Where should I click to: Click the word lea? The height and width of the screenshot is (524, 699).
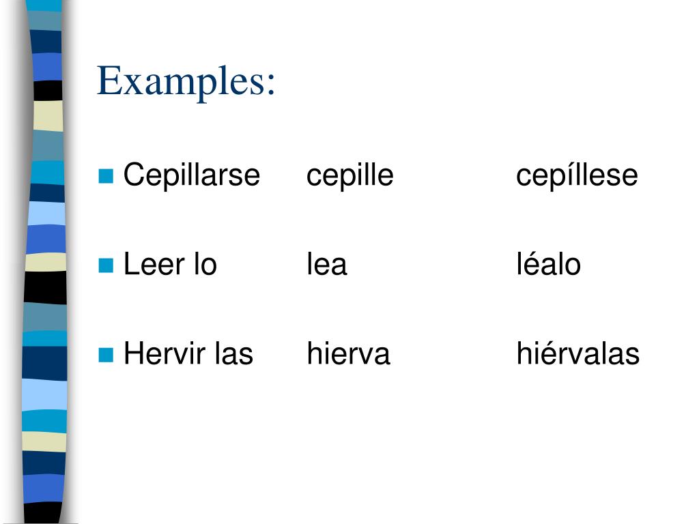[x=327, y=264]
